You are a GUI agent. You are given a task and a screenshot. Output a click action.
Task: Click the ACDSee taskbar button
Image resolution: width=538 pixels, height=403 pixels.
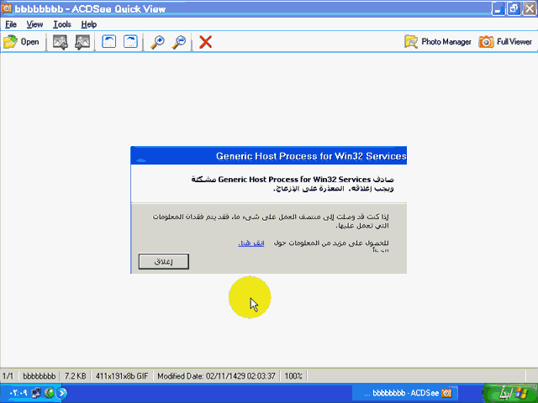click(403, 393)
